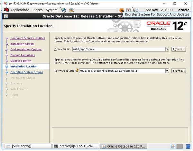Go to Database Edition step
Screen dimensions: 193x151
[x=21, y=61]
